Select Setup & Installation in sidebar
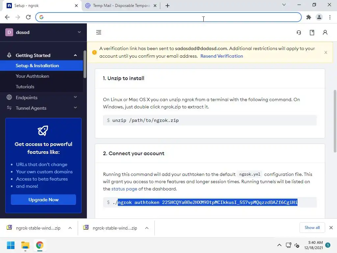 [x=41, y=66]
